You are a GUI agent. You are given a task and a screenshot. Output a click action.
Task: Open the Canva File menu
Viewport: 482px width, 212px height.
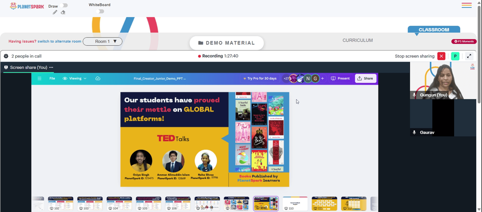(x=52, y=78)
